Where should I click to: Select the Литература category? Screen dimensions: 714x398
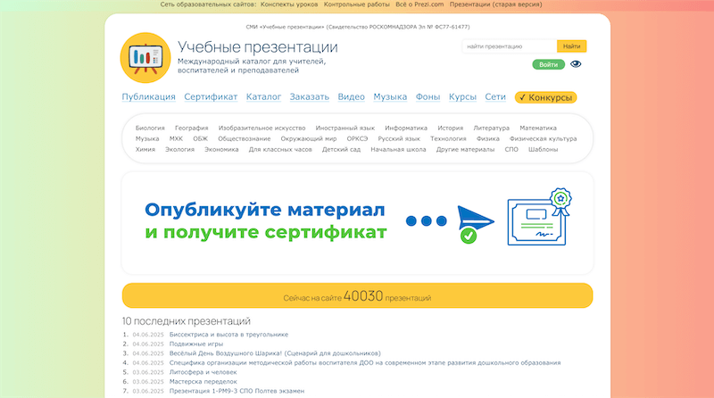(492, 128)
